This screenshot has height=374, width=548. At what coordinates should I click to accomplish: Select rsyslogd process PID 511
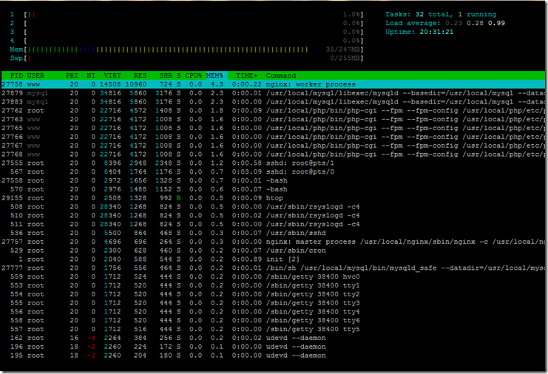point(273,224)
